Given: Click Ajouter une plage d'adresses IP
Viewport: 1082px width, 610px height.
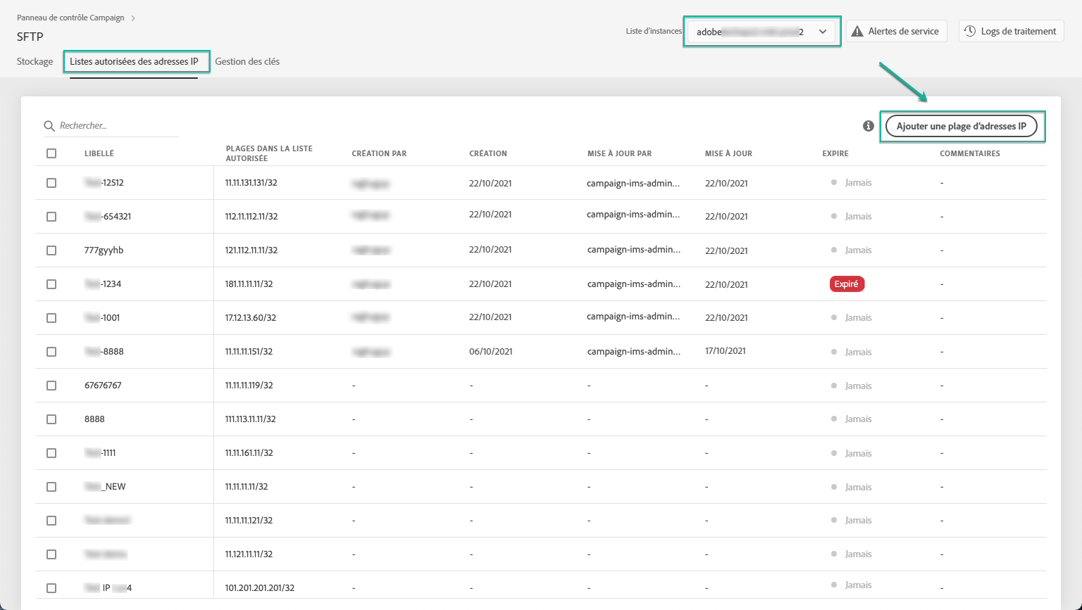Looking at the screenshot, I should (962, 126).
